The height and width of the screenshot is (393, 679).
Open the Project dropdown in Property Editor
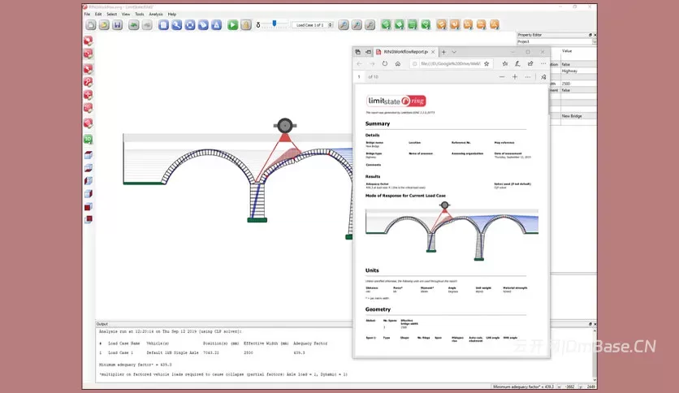point(557,41)
